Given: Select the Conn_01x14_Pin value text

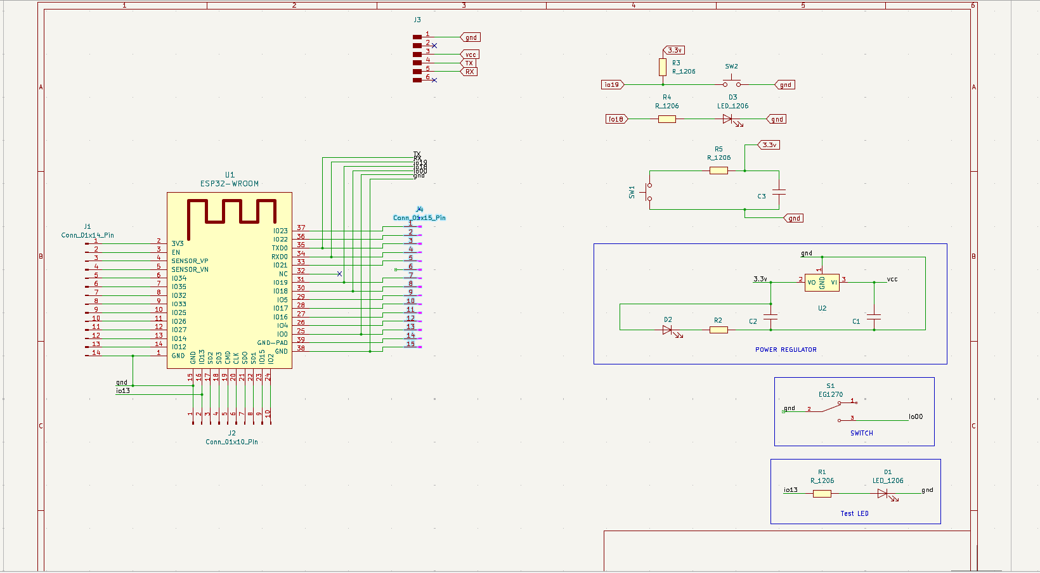Looking at the screenshot, I should [x=88, y=235].
